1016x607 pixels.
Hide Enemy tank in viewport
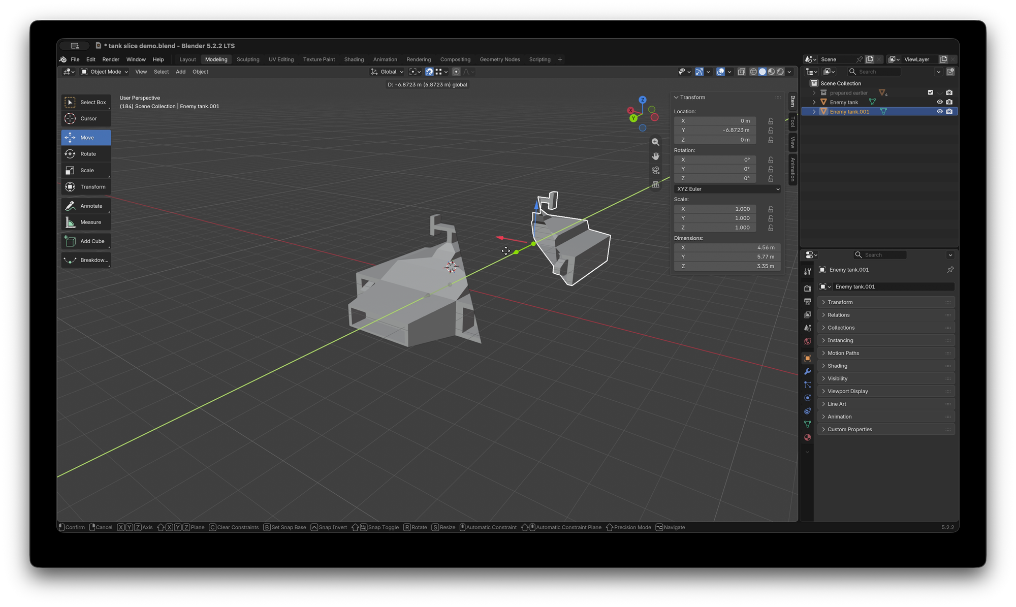click(x=939, y=102)
